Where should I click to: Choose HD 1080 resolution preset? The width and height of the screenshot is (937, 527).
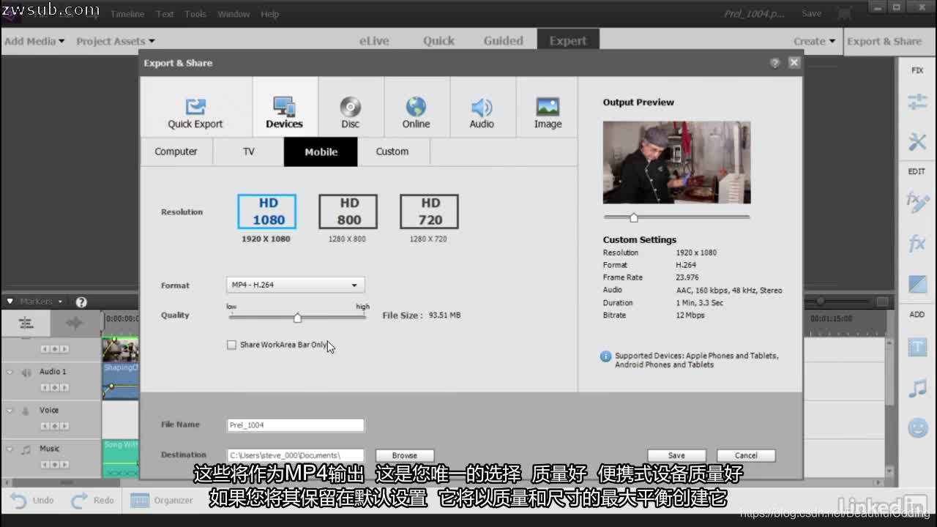coord(267,212)
